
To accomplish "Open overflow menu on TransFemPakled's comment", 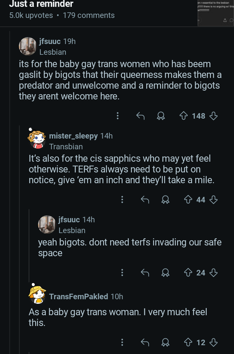I will [122, 342].
